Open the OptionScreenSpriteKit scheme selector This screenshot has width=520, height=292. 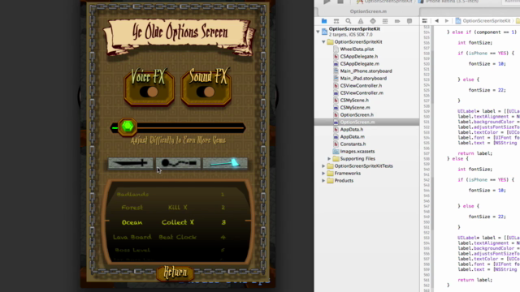pyautogui.click(x=384, y=2)
